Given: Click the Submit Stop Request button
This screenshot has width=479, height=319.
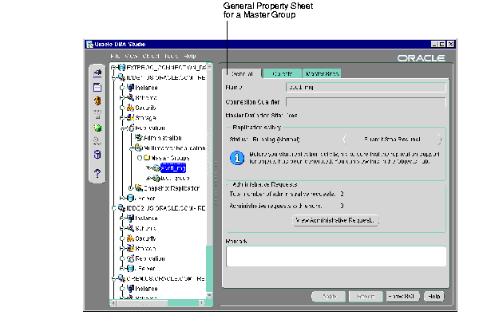Looking at the screenshot, I should (392, 138).
